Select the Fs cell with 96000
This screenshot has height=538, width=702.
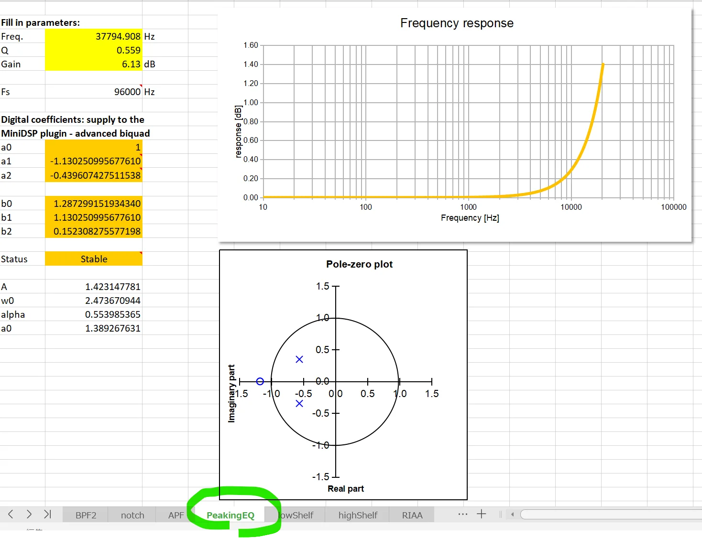94,92
